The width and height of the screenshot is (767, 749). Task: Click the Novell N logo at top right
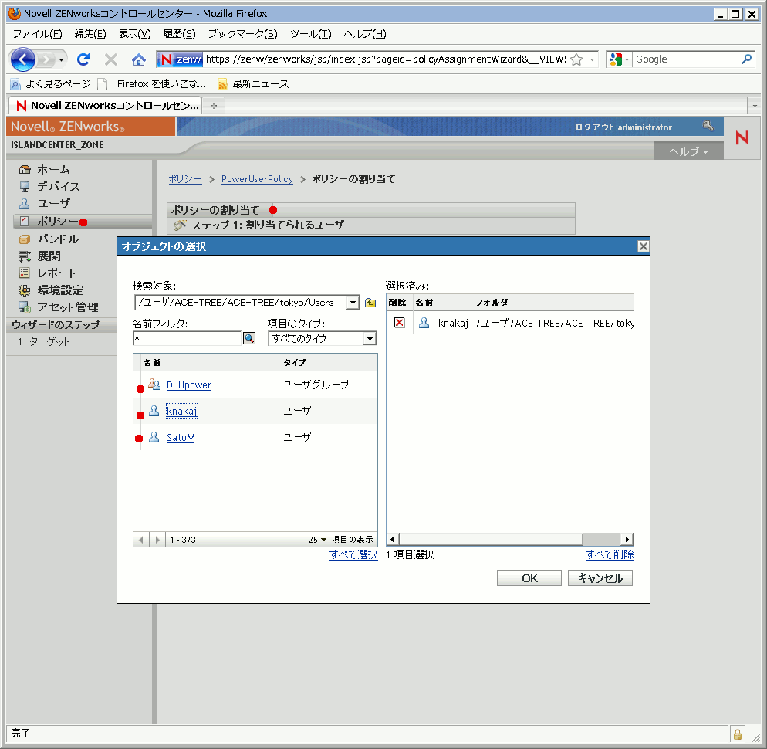point(742,137)
